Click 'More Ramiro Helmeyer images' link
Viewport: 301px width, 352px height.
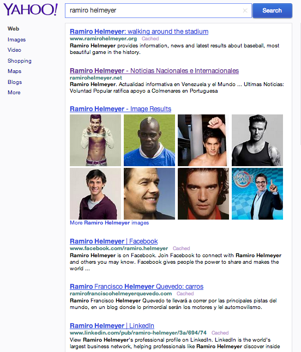point(110,223)
